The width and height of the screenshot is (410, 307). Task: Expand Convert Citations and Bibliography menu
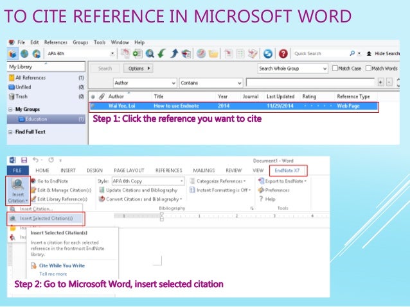(140, 199)
